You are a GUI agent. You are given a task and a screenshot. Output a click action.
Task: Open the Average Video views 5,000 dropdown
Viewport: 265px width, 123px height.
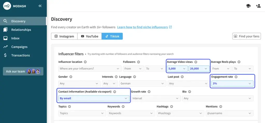[x=177, y=69]
